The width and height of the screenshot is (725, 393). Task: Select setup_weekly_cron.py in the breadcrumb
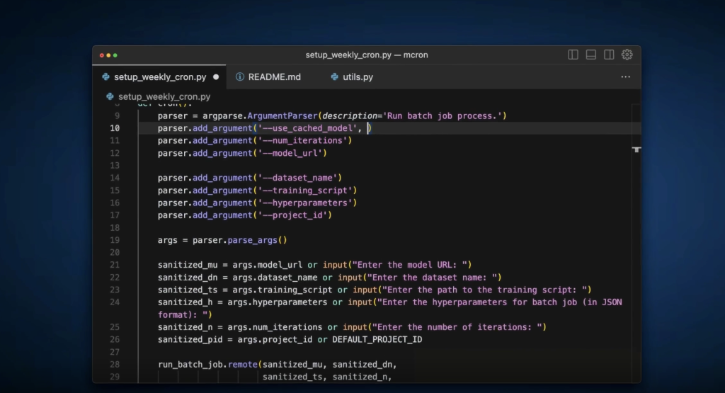coord(164,96)
